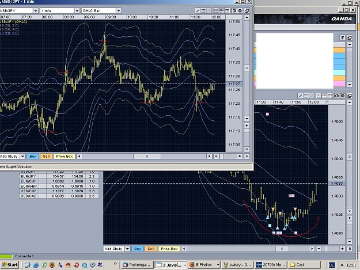This screenshot has width=360, height=270.
Task: Switch to Posteinga... taskbar window
Action: [x=137, y=265]
